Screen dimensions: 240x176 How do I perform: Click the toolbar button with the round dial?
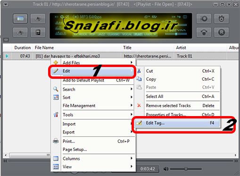[204, 18]
